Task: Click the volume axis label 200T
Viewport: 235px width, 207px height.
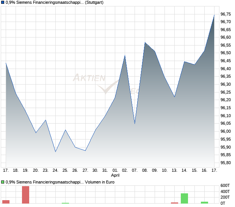Action: click(x=225, y=198)
